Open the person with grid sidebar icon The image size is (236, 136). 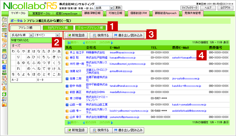(4, 99)
